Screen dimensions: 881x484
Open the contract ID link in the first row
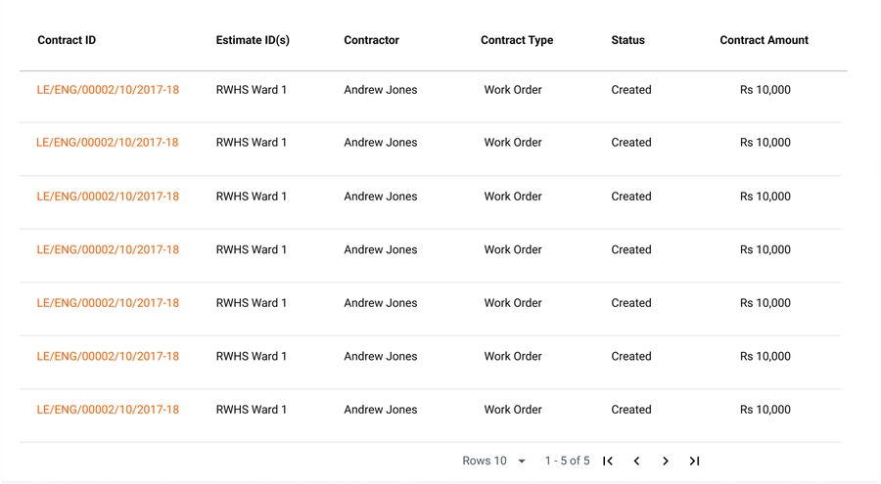(x=108, y=90)
